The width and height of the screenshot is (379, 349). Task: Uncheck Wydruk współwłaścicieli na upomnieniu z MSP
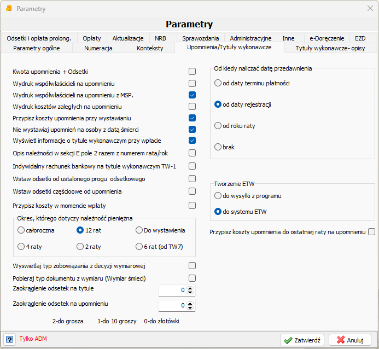192,95
